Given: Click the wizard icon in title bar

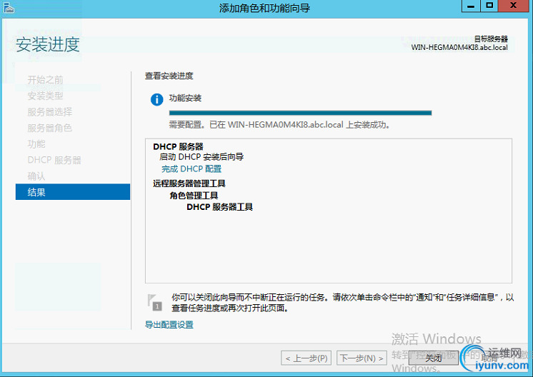Looking at the screenshot, I should coord(9,7).
